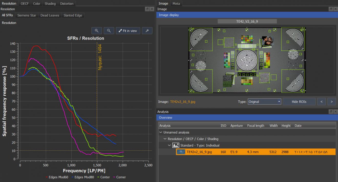Undock the Image panel

(331, 9)
